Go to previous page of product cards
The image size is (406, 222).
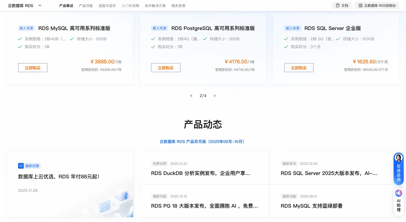(x=191, y=96)
